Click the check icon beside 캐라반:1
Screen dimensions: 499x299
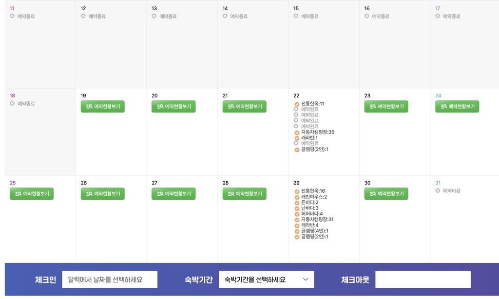tap(297, 138)
